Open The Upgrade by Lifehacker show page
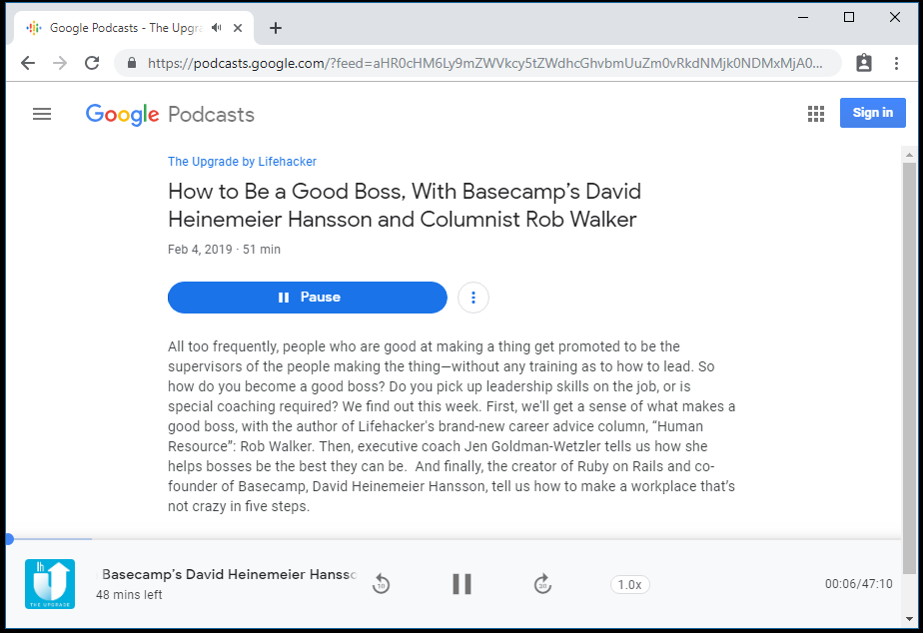The height and width of the screenshot is (633, 923). point(242,161)
